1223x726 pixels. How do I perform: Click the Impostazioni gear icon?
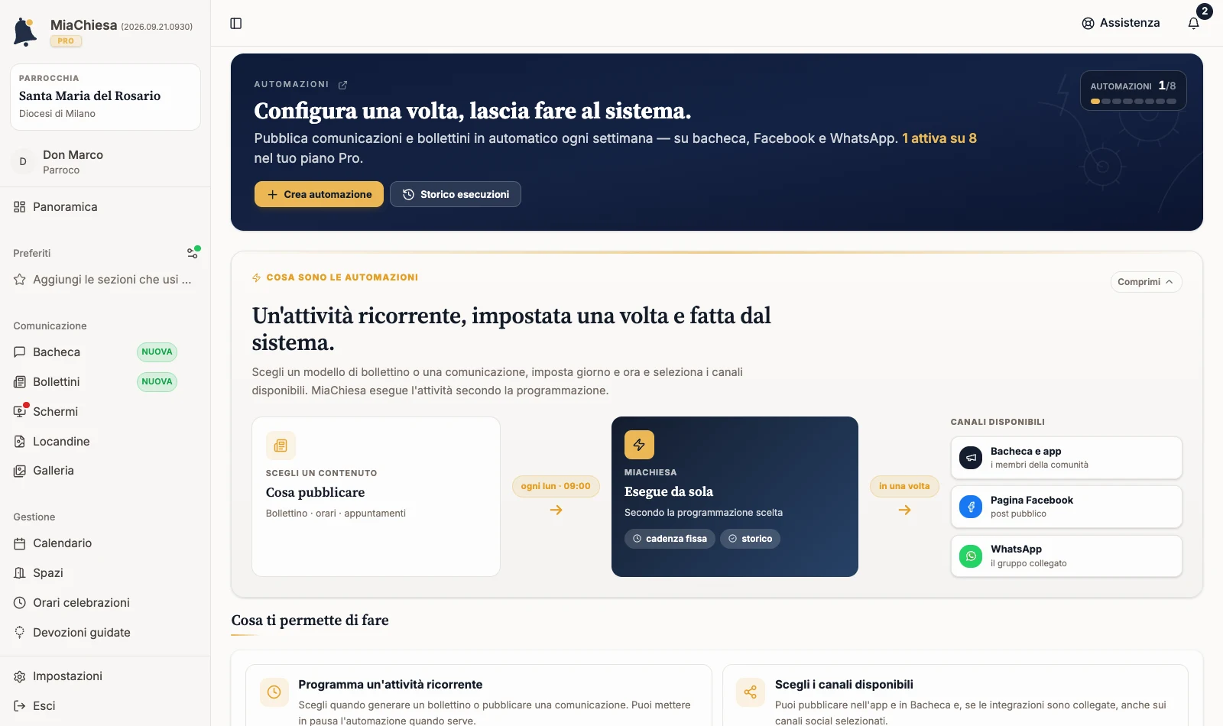click(20, 676)
